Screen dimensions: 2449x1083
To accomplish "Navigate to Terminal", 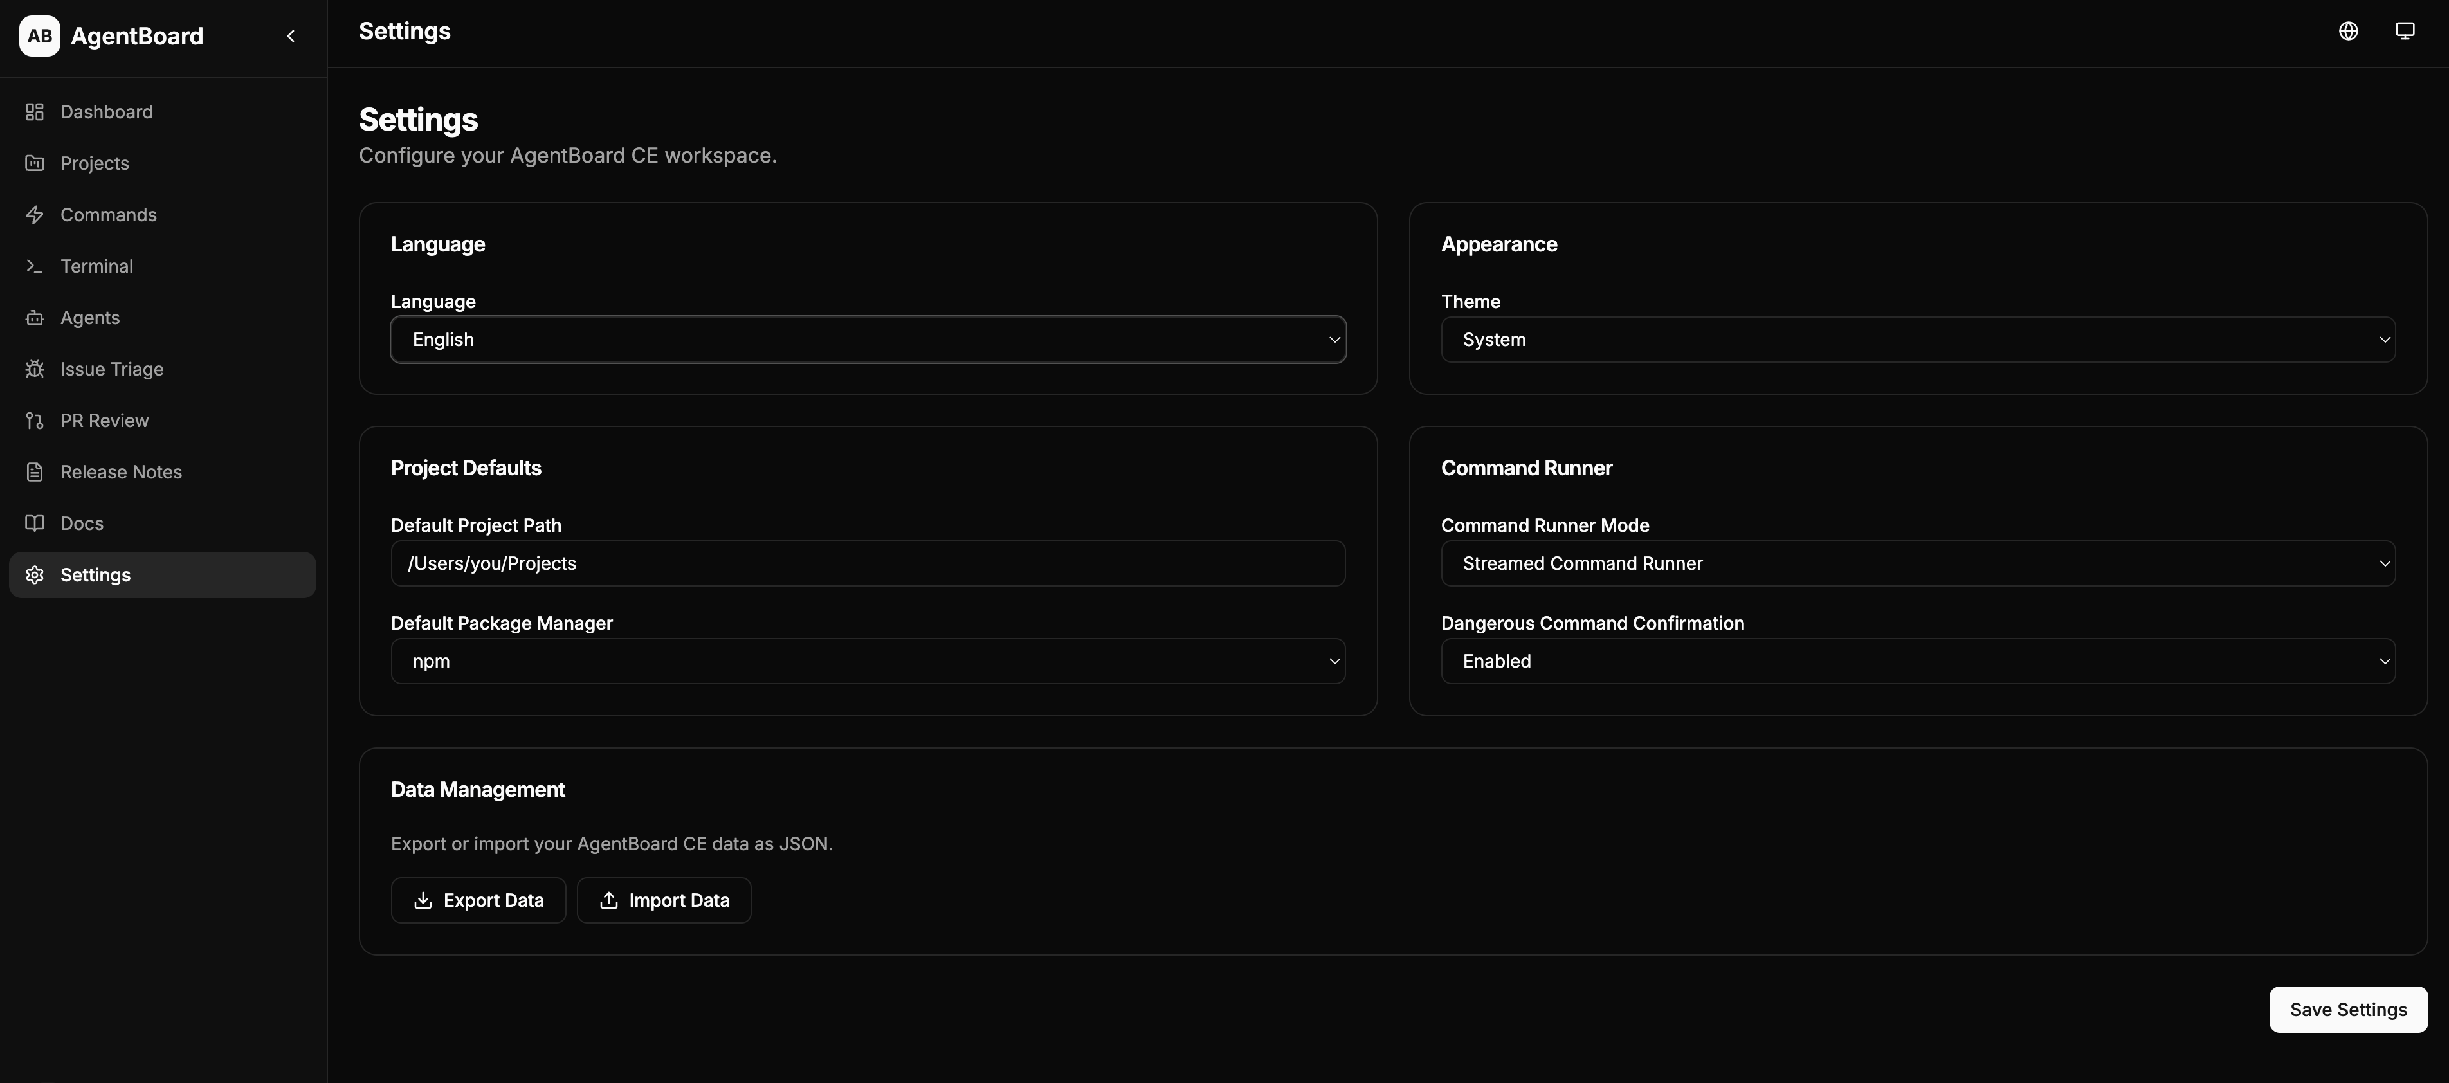I will coord(163,266).
